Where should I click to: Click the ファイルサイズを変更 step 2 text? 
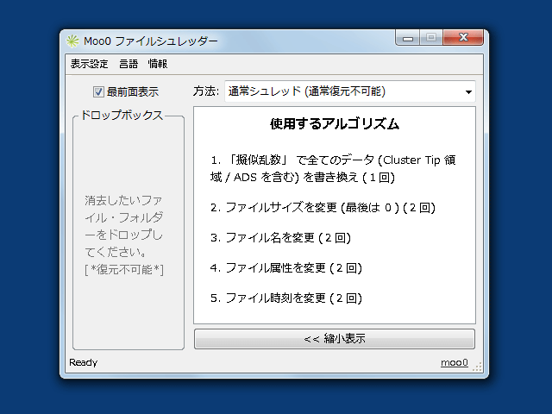click(x=323, y=207)
